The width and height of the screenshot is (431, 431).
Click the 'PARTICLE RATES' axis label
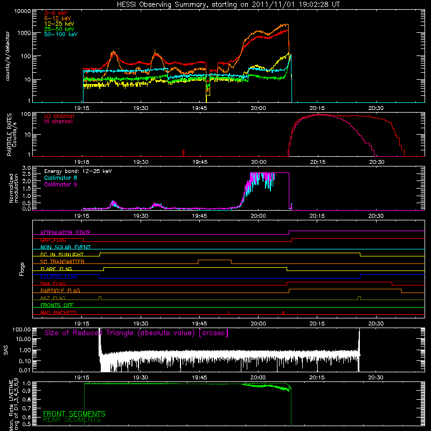click(x=9, y=134)
